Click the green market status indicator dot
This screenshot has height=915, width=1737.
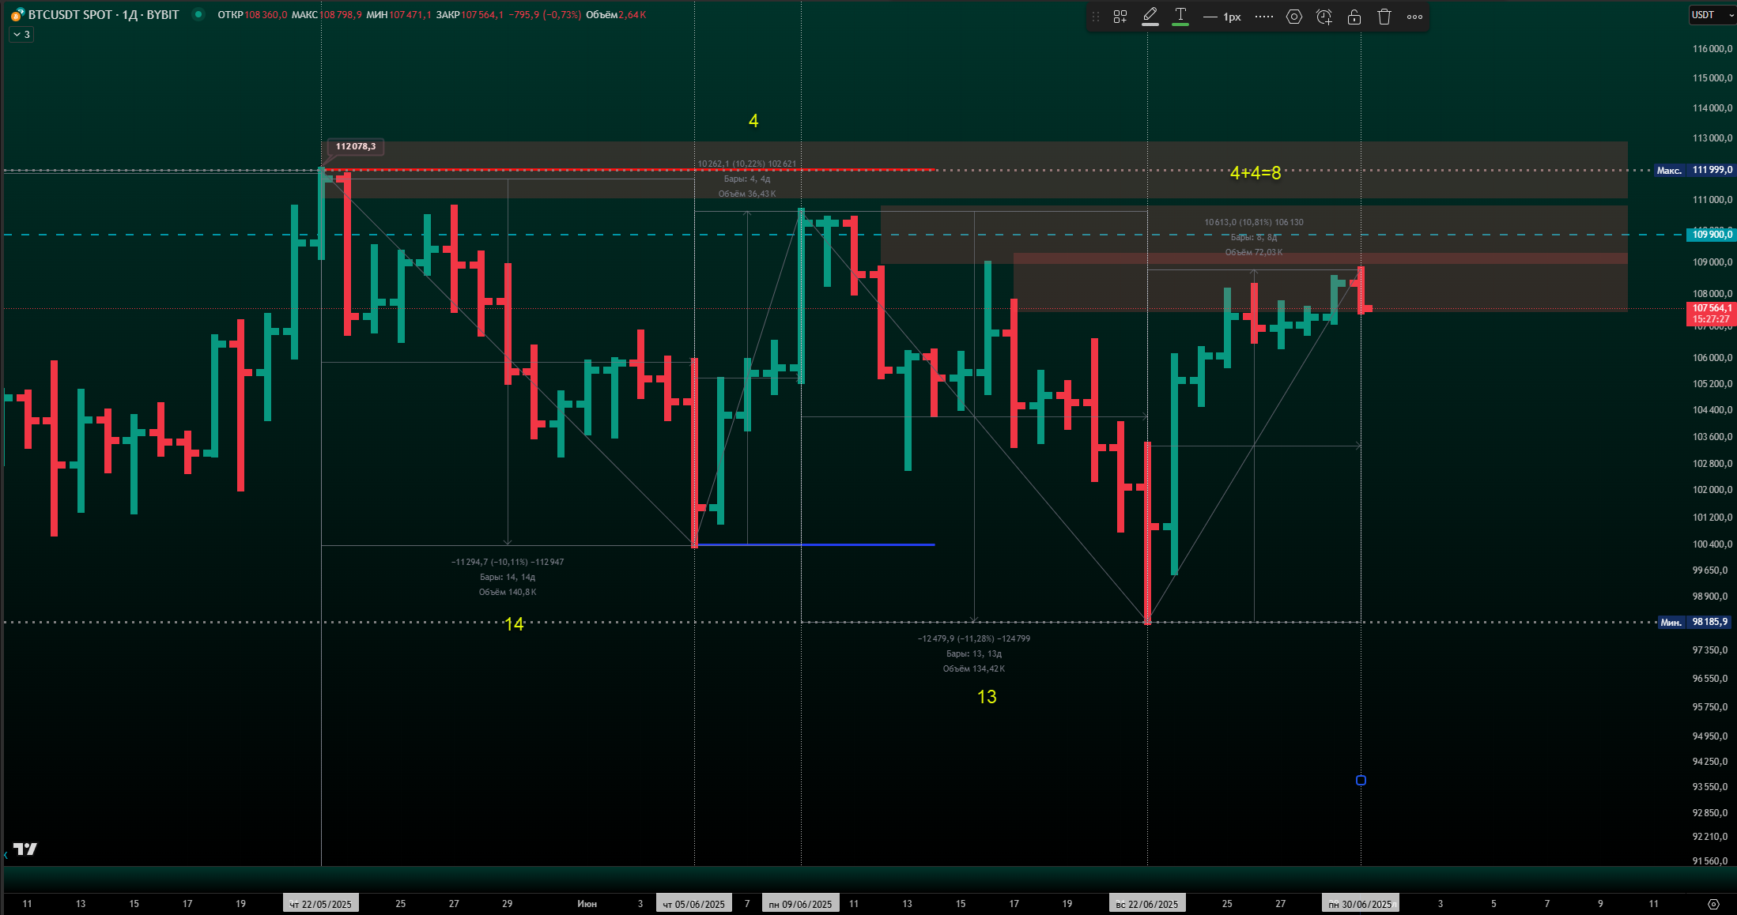(198, 14)
